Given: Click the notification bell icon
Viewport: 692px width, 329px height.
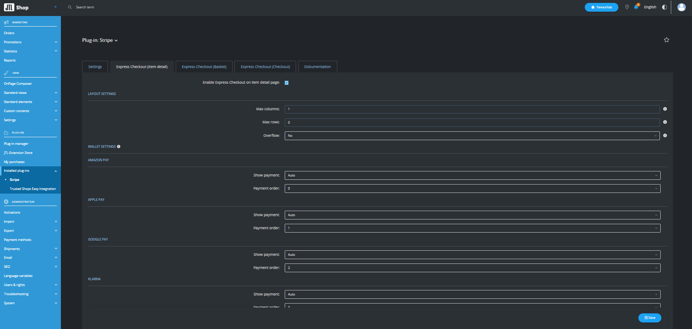Looking at the screenshot, I should click(x=636, y=7).
